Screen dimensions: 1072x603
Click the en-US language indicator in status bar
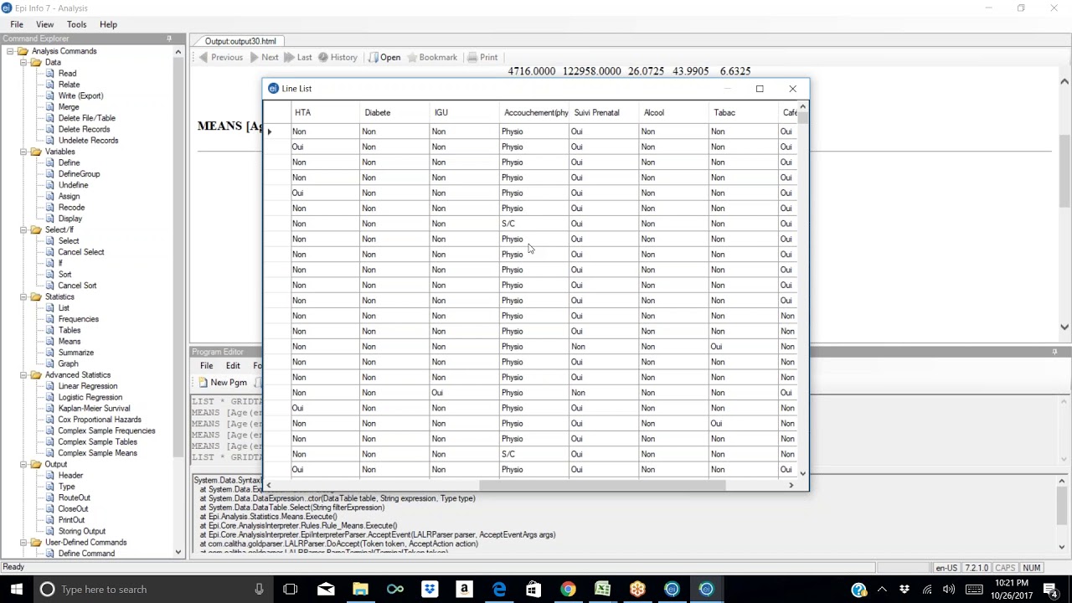[x=946, y=568]
